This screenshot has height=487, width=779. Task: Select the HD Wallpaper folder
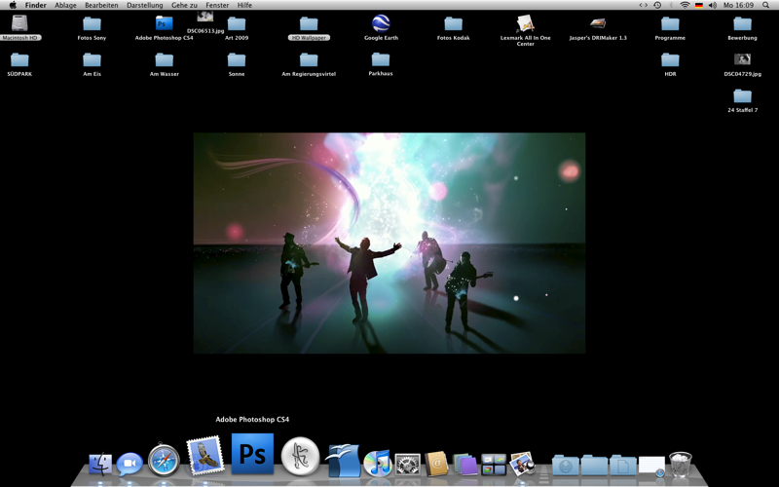point(309,24)
